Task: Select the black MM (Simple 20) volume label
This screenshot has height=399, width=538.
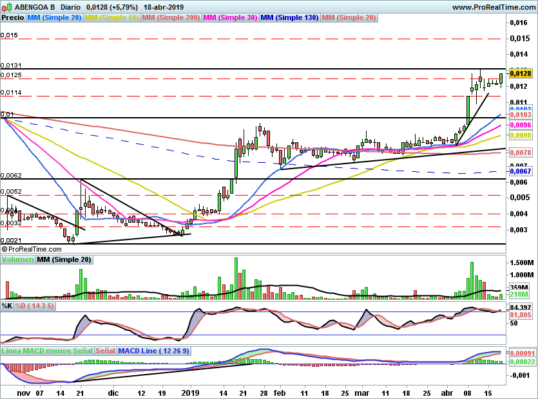Action: [x=64, y=260]
